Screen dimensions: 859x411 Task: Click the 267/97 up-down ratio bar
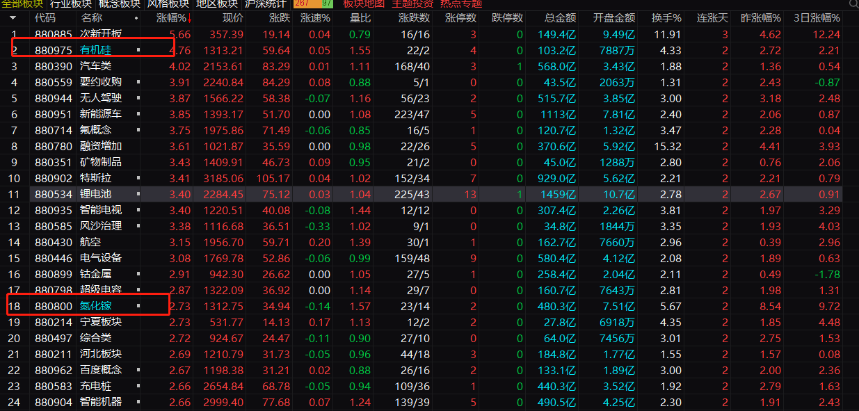click(x=313, y=3)
